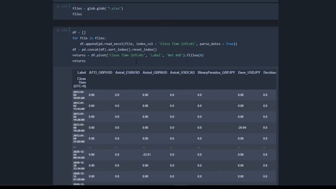Screen dimensions: 336x189
Task: Click the 2013-01-02 10:01:00 row index
Action: pyautogui.click(x=79, y=95)
